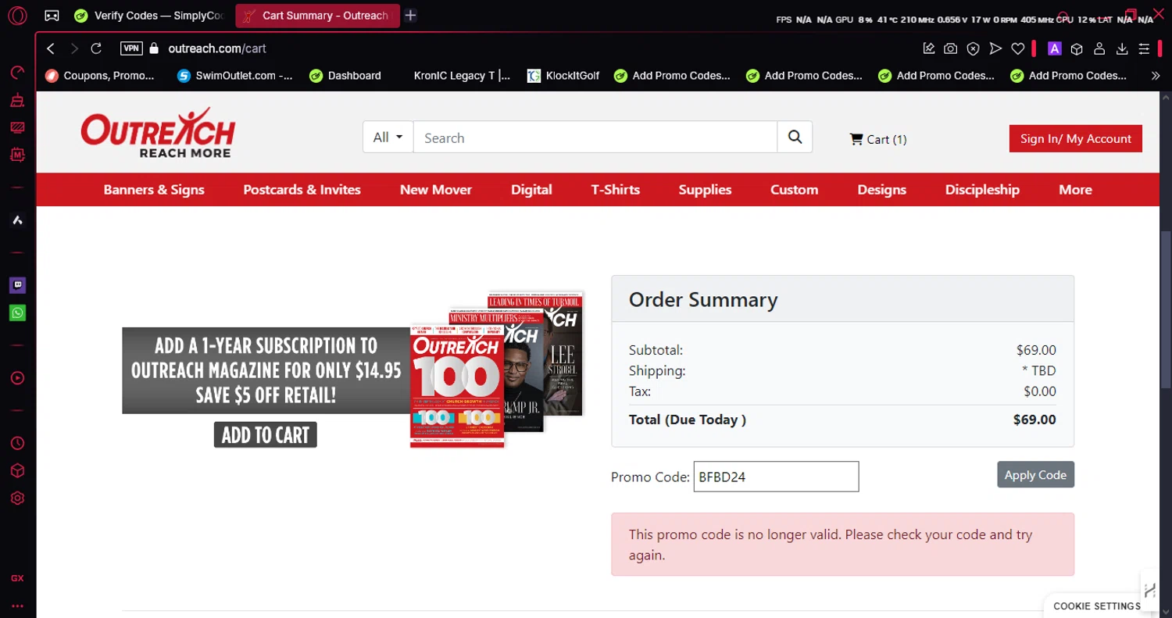Open the RAM limiter M chip sidebar icon
The height and width of the screenshot is (618, 1172).
(17, 155)
